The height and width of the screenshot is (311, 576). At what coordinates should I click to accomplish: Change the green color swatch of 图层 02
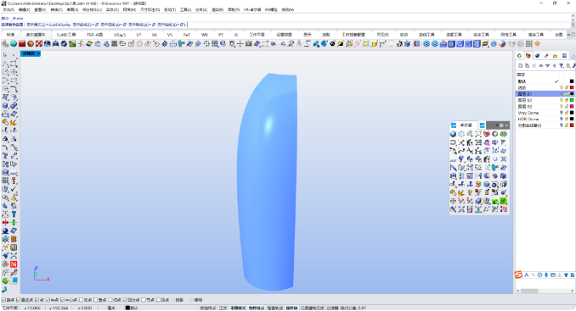tap(572, 100)
